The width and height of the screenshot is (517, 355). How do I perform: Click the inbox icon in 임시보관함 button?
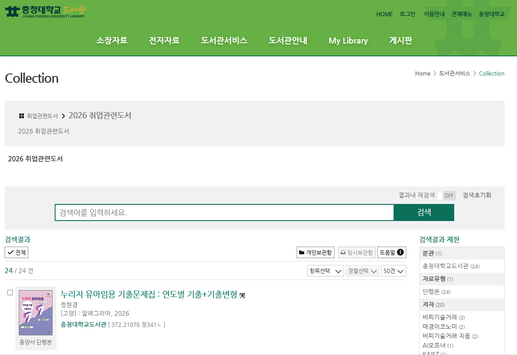(343, 253)
